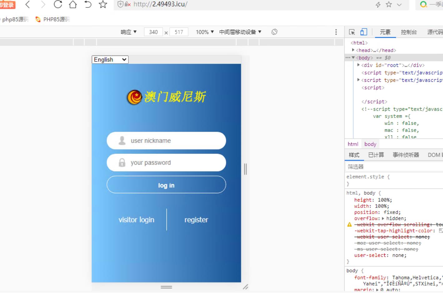
Task: Click the visitor login link
Action: (x=136, y=220)
